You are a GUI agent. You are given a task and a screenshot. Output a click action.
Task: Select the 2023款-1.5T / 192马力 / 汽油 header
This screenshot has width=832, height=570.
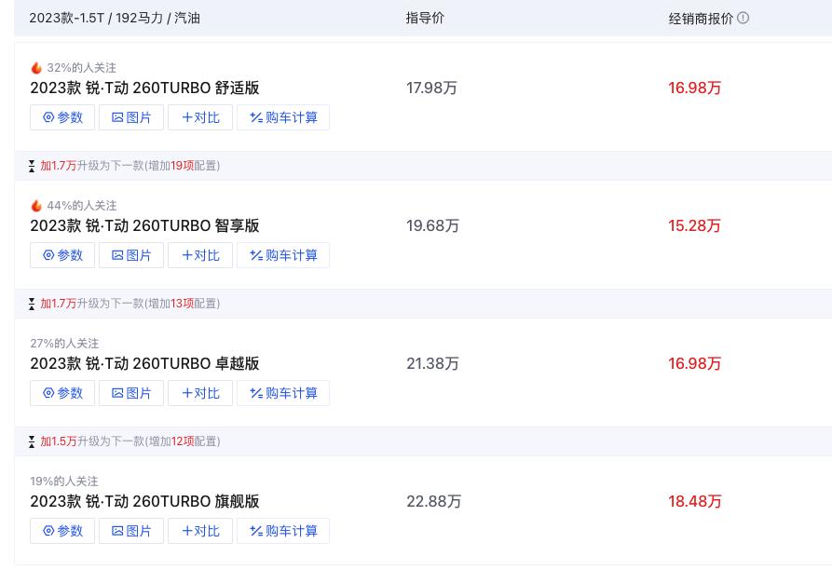[x=115, y=18]
